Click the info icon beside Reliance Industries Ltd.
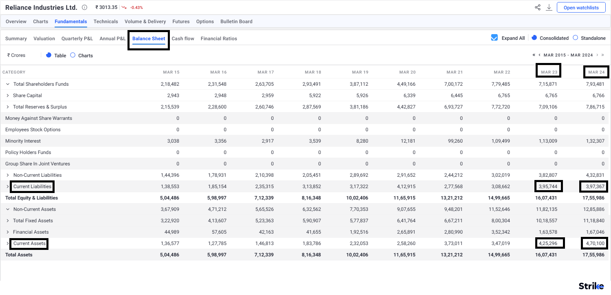 84,7
